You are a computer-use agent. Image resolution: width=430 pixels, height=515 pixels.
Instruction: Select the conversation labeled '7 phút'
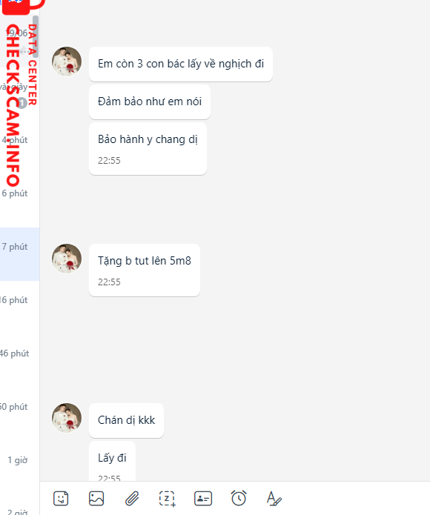[20, 254]
